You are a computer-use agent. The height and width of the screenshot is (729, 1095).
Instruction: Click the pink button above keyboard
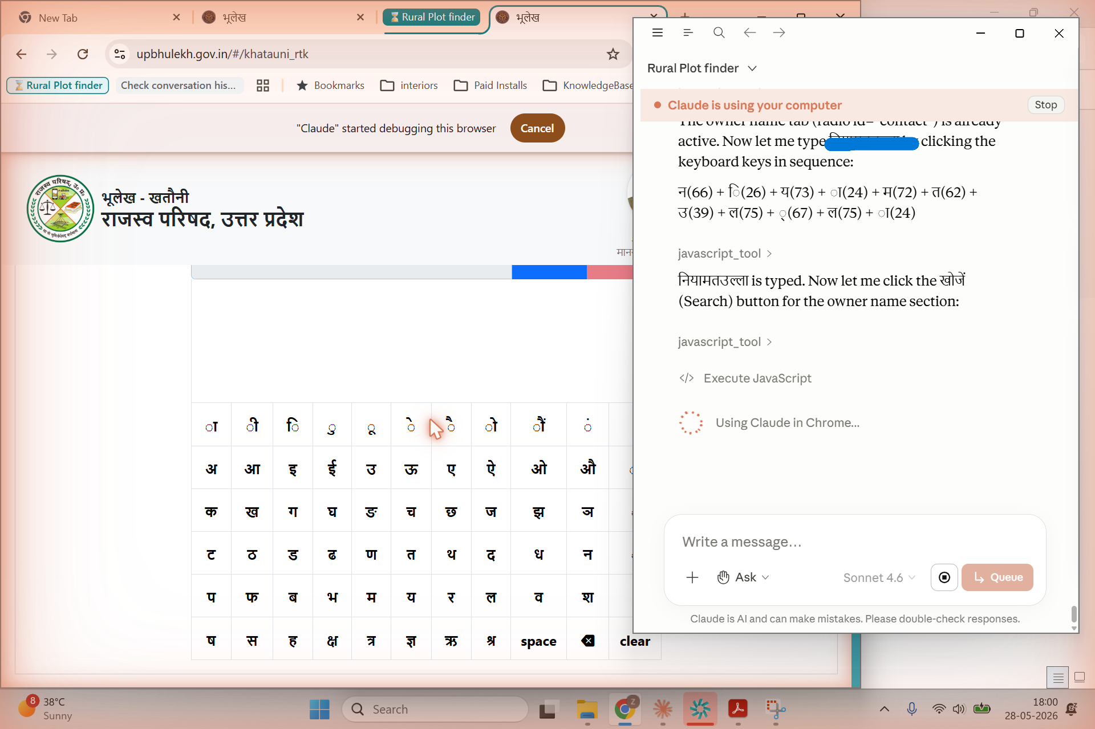coord(610,272)
